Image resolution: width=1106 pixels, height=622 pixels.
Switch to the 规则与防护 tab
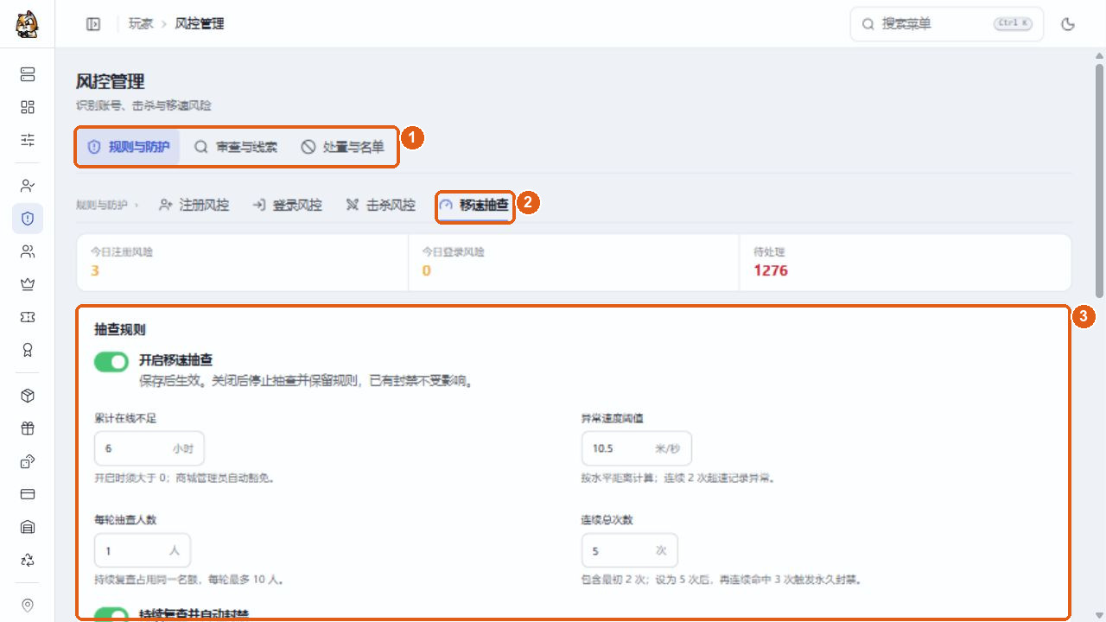[129, 147]
